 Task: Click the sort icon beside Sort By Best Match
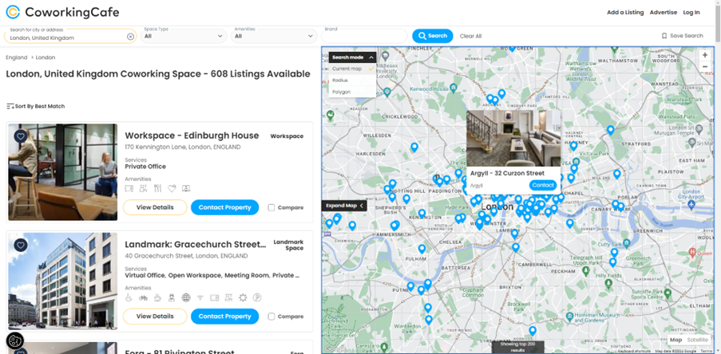(x=10, y=106)
